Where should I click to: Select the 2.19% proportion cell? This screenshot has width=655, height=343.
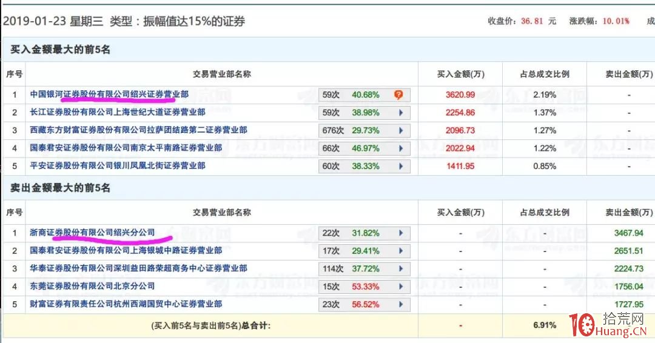click(x=545, y=95)
